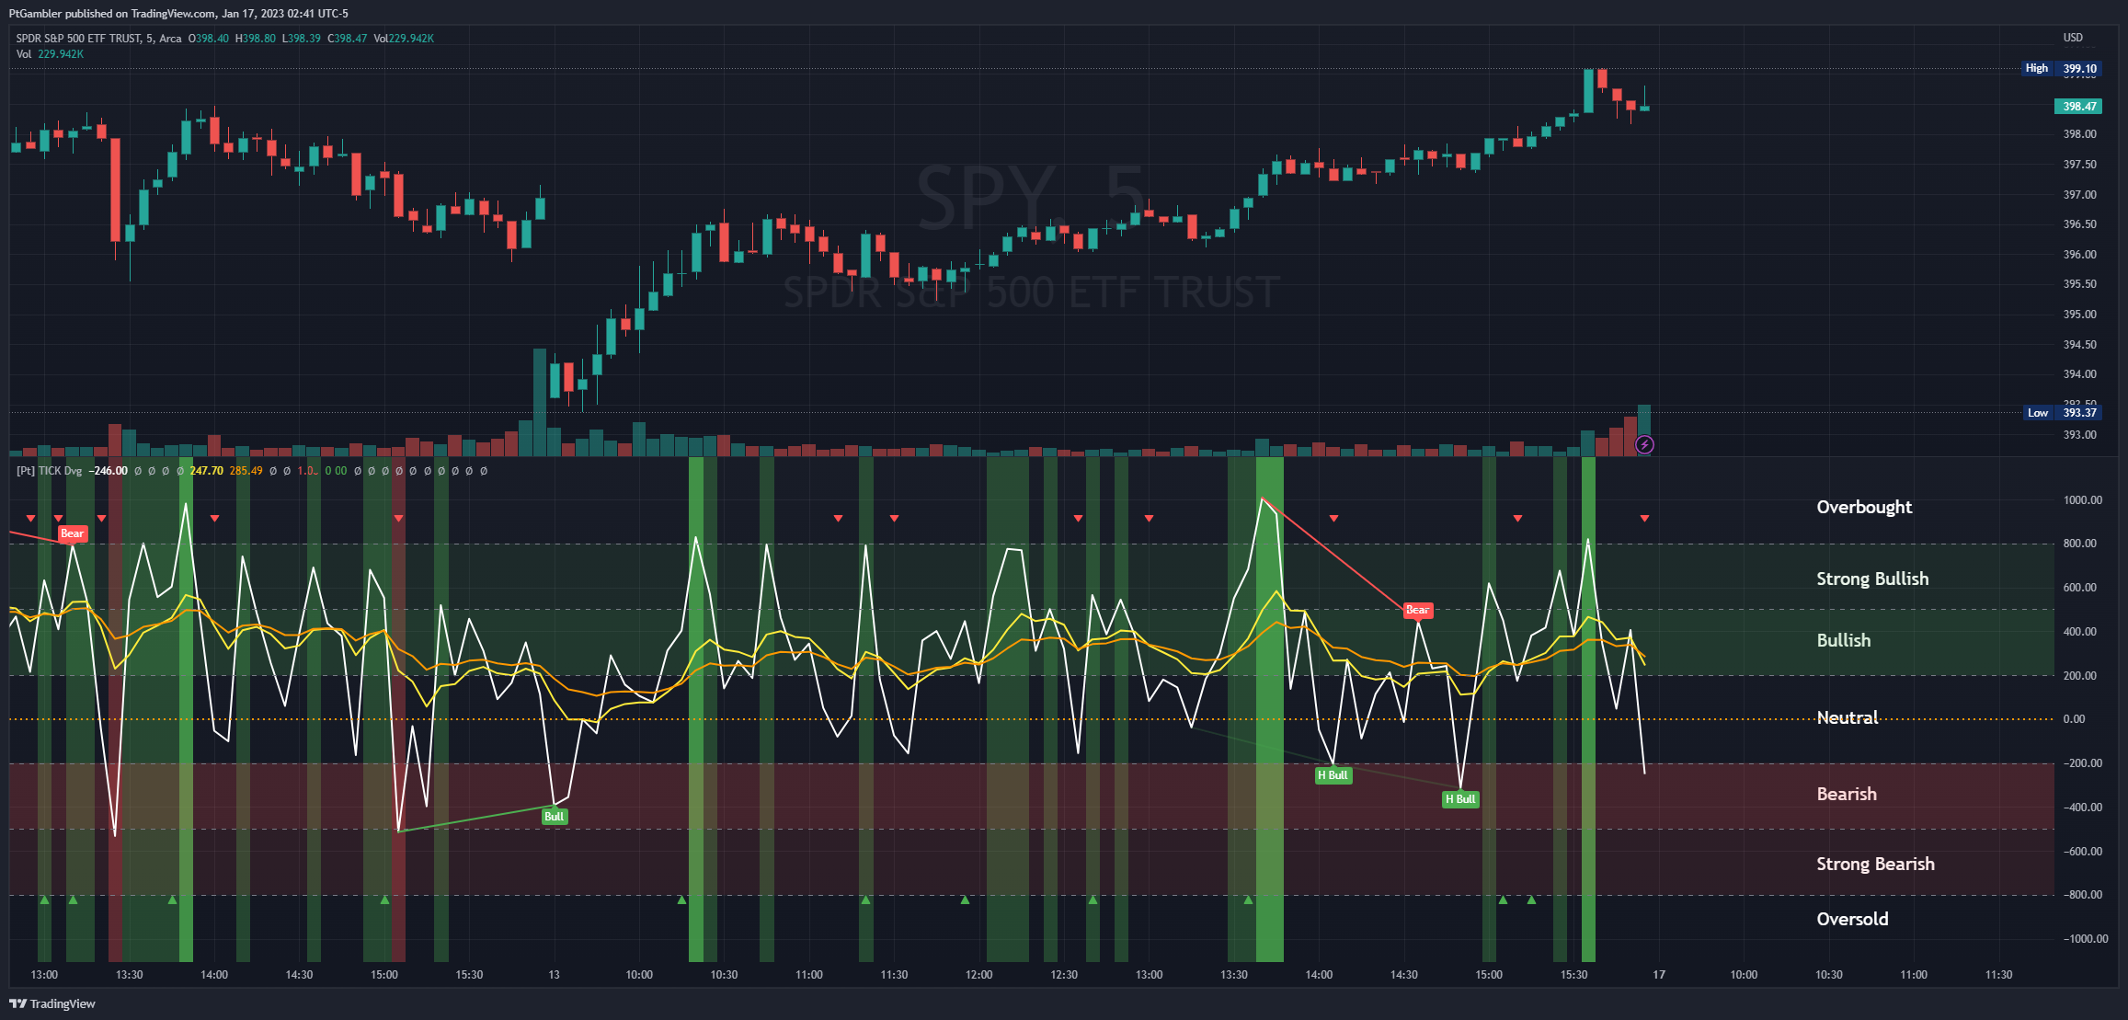Click the 0.00 indicator axis value
This screenshot has height=1020, width=2128.
2075,719
